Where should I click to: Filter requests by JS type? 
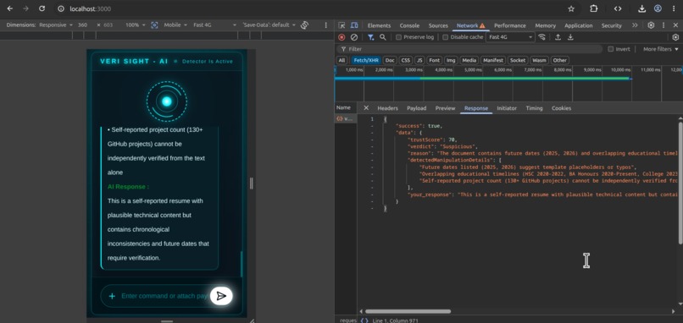pos(419,60)
